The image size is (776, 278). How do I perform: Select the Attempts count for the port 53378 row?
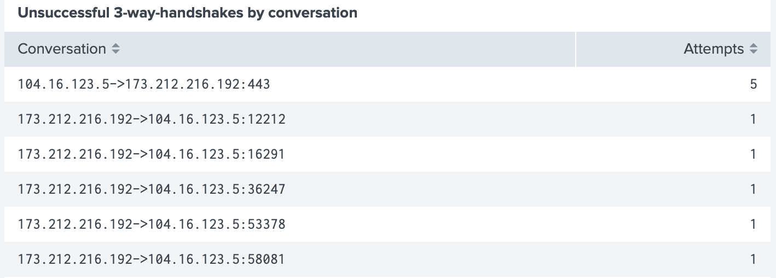pos(754,224)
